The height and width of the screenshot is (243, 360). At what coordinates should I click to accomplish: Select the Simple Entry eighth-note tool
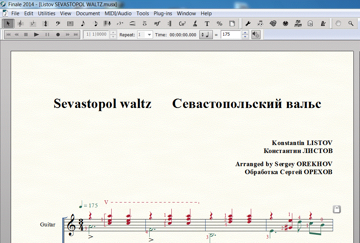[x=83, y=24]
